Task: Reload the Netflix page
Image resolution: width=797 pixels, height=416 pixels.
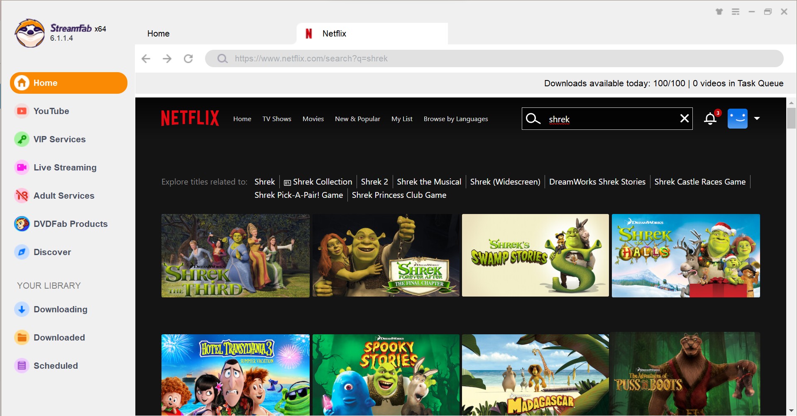Action: [188, 58]
